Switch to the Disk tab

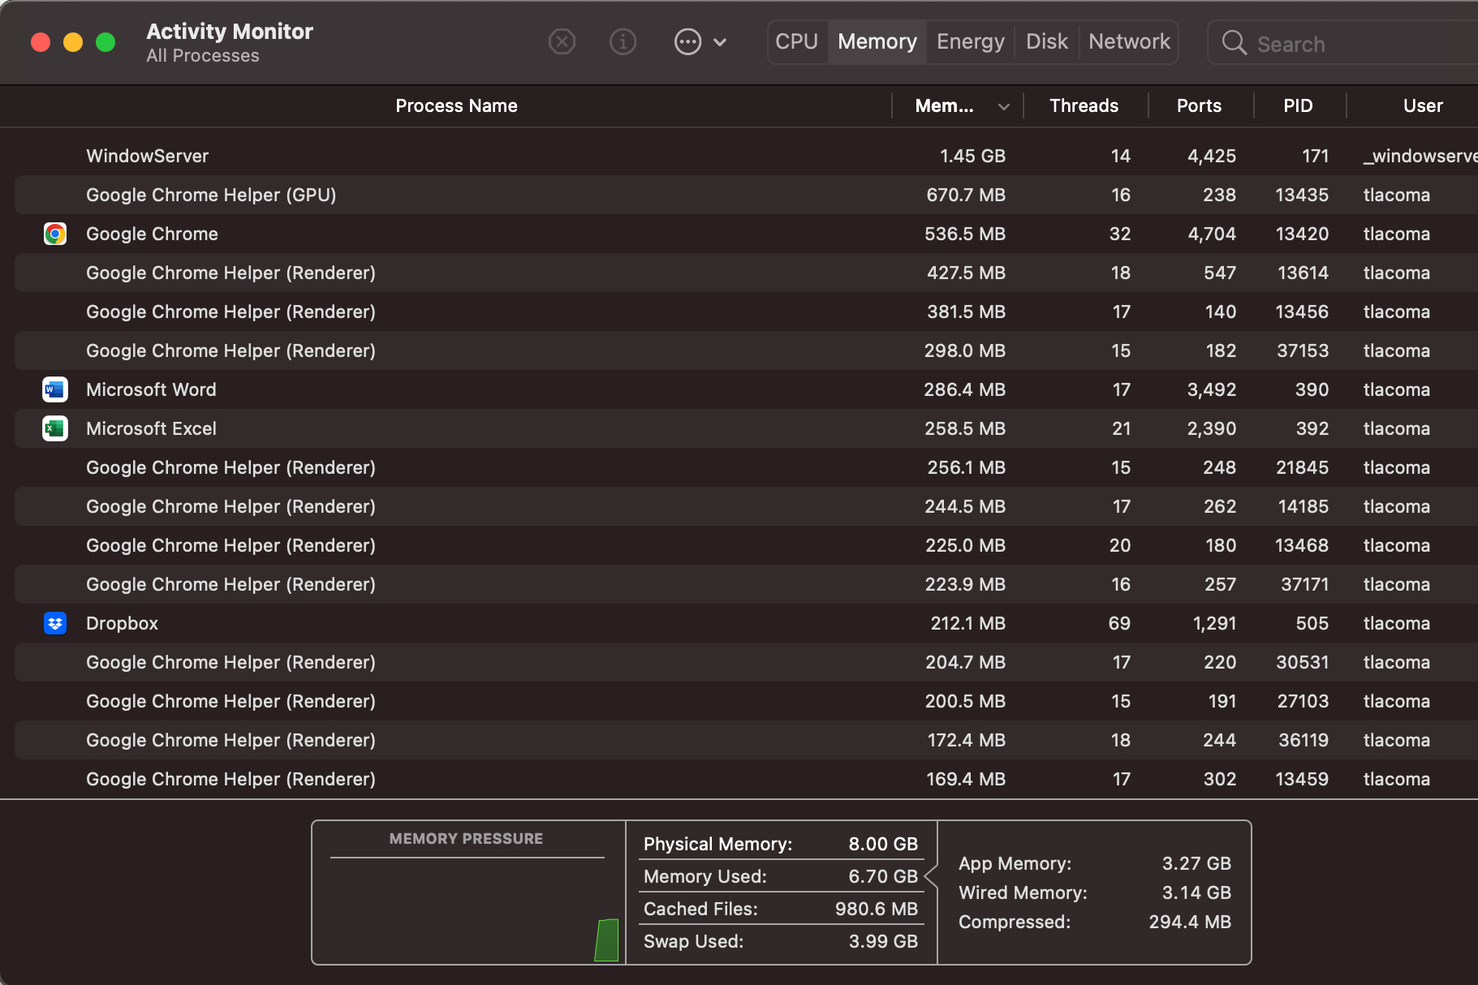pyautogui.click(x=1046, y=41)
